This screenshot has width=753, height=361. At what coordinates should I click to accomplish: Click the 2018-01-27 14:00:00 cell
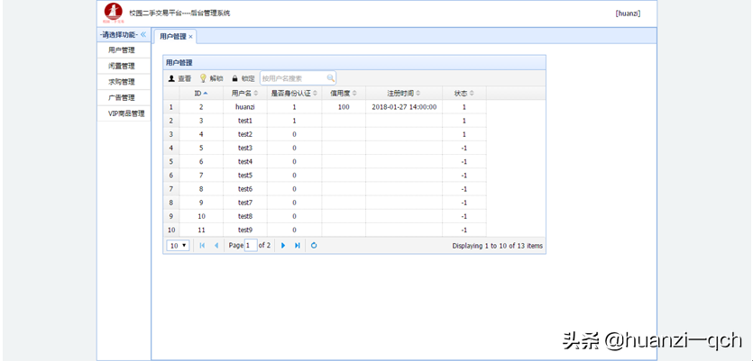point(404,107)
